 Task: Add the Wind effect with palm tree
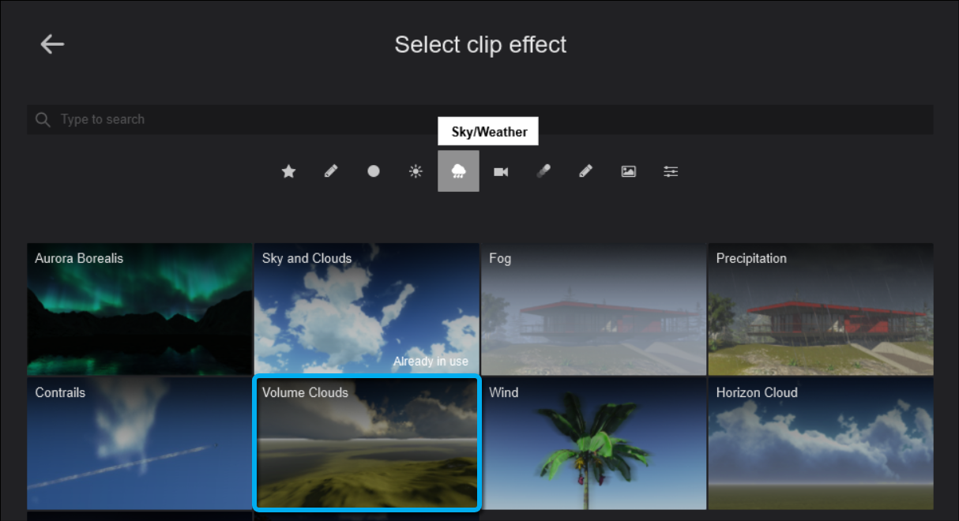click(x=593, y=444)
